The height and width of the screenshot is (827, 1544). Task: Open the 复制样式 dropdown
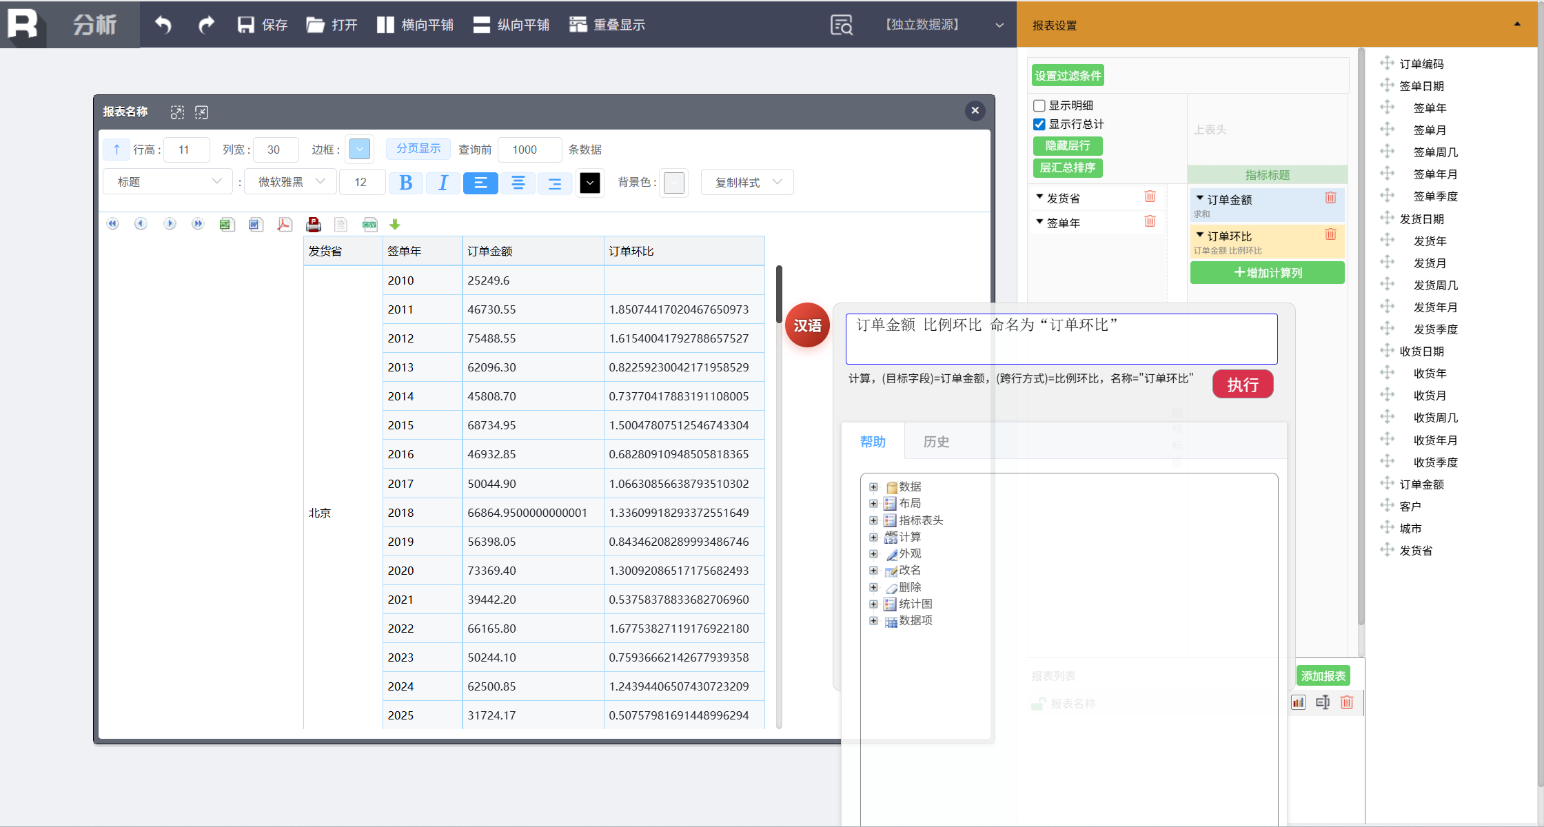[747, 182]
